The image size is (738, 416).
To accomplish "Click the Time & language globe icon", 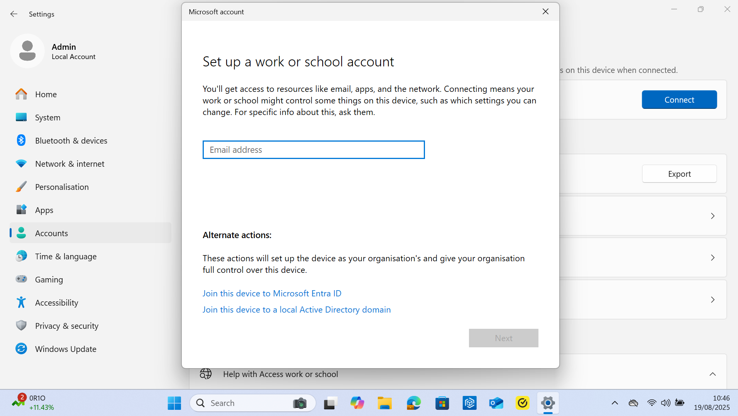I will (21, 256).
